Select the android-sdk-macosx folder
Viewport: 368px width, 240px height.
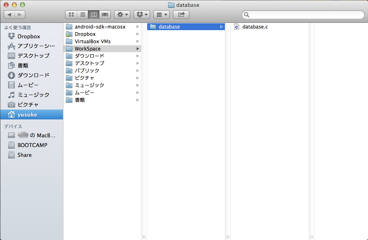pyautogui.click(x=102, y=26)
